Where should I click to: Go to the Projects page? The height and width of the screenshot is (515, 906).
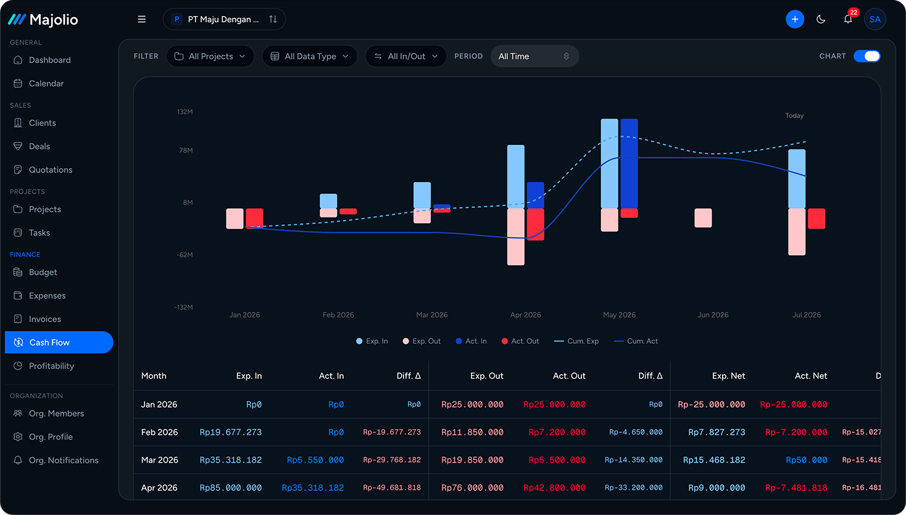pyautogui.click(x=59, y=209)
